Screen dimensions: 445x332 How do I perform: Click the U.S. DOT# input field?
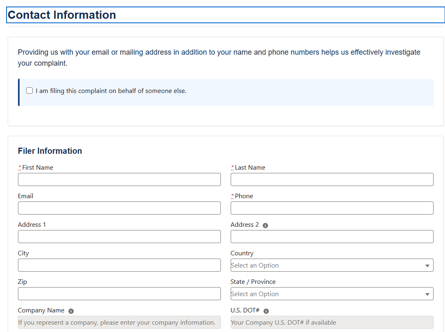tap(332, 322)
